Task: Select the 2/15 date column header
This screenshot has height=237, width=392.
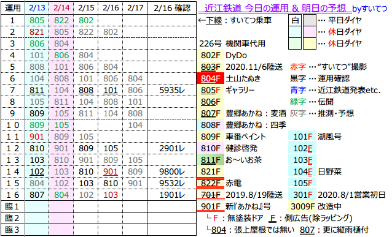Action: pyautogui.click(x=86, y=8)
